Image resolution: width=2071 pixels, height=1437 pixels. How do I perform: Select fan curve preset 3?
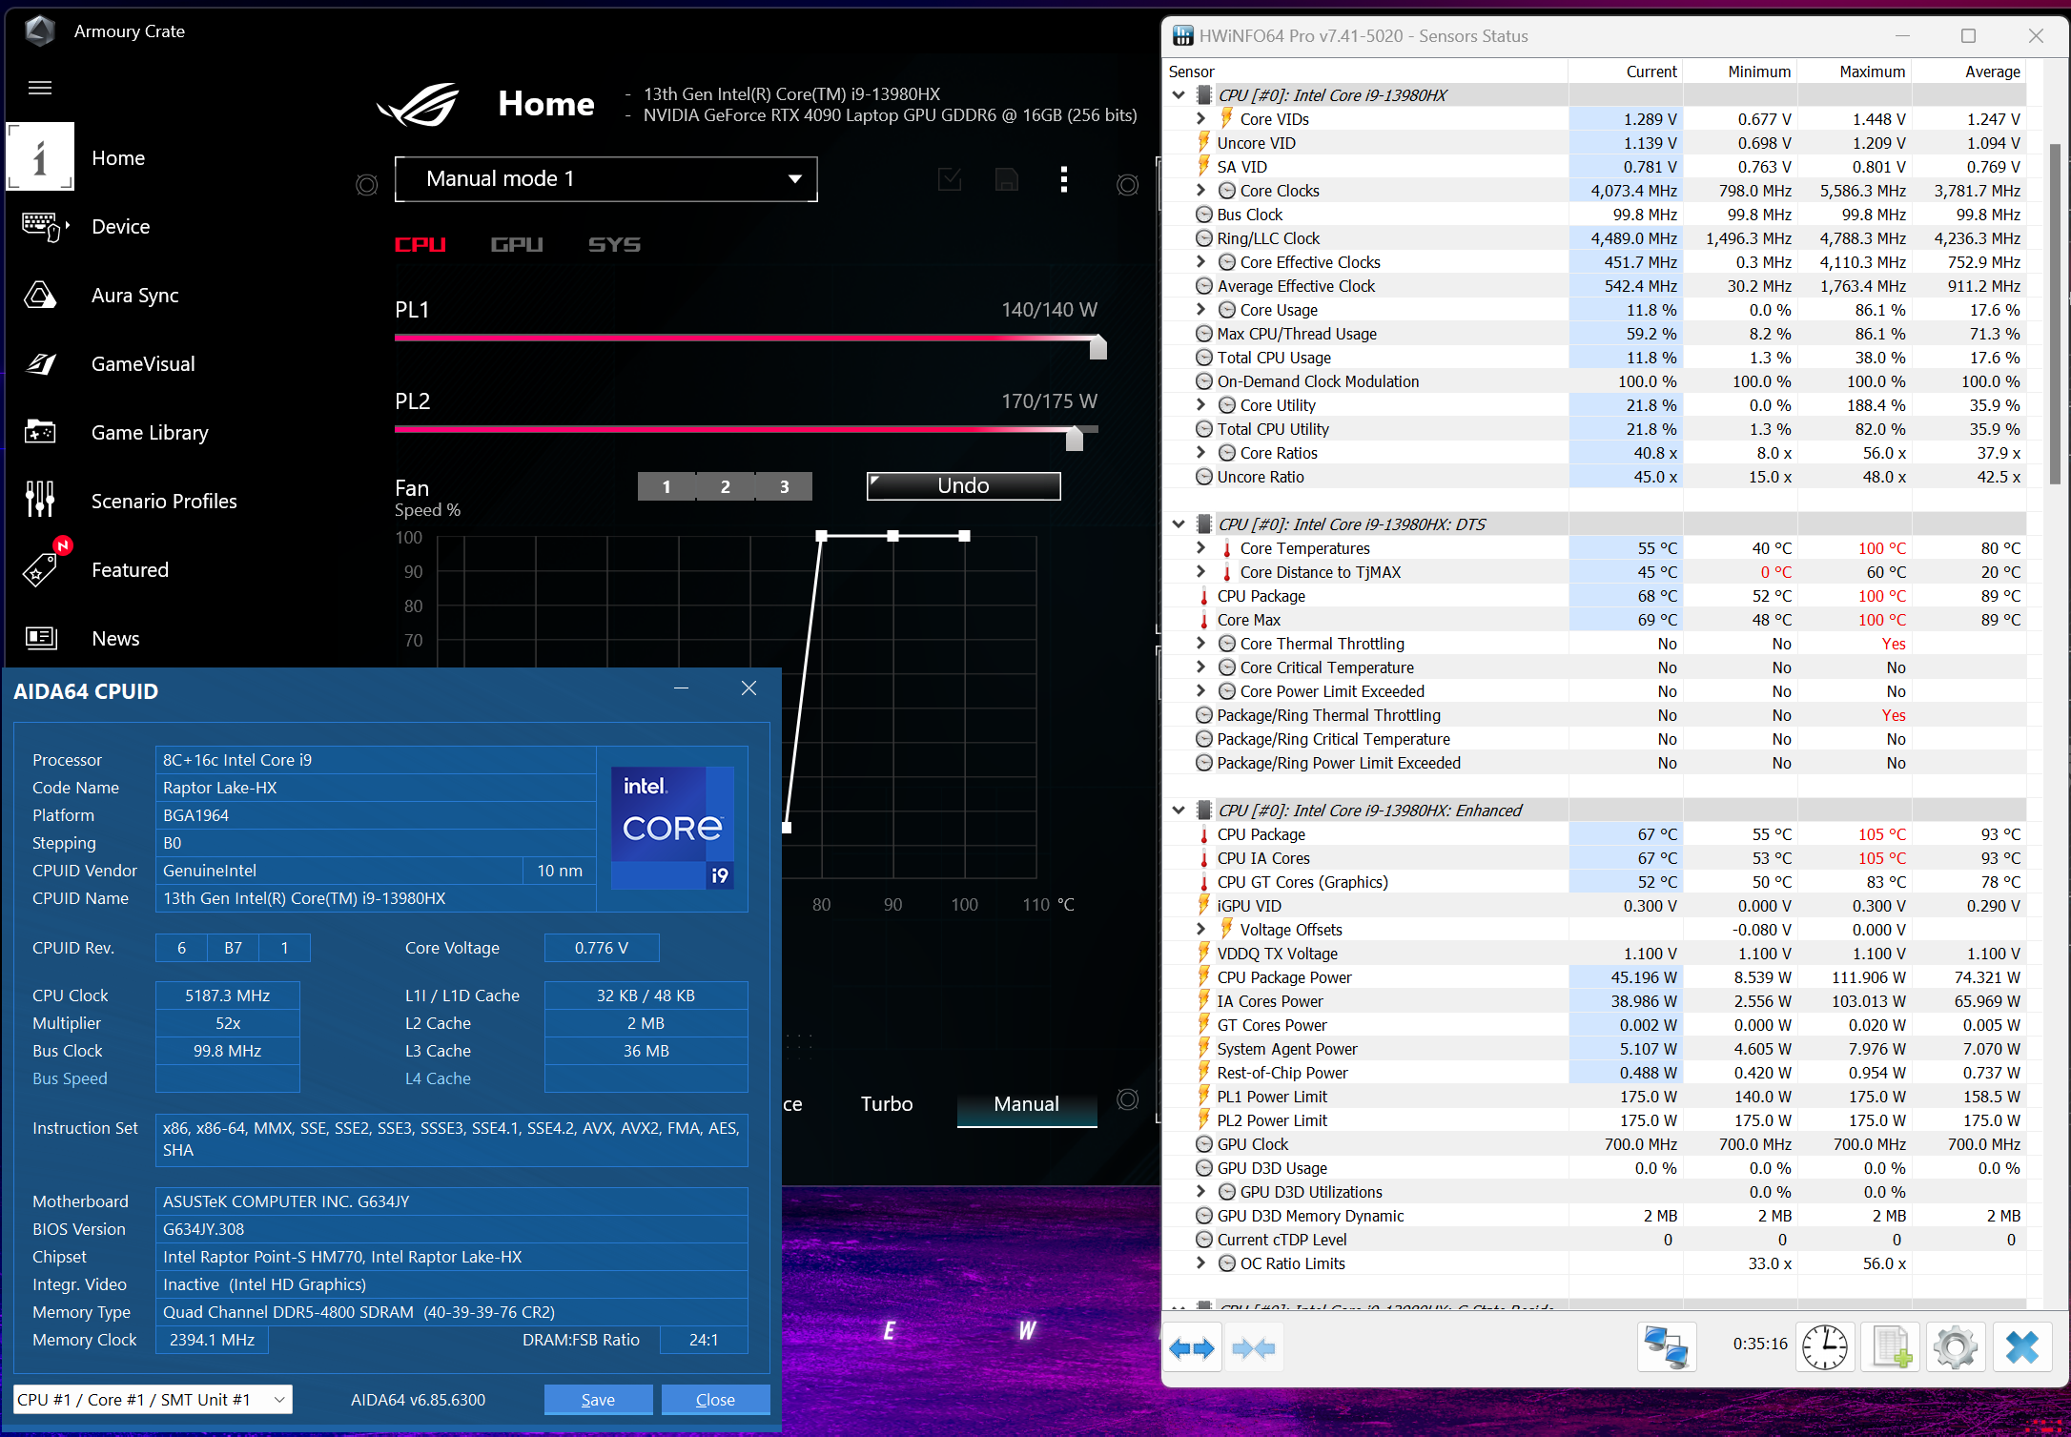(785, 486)
